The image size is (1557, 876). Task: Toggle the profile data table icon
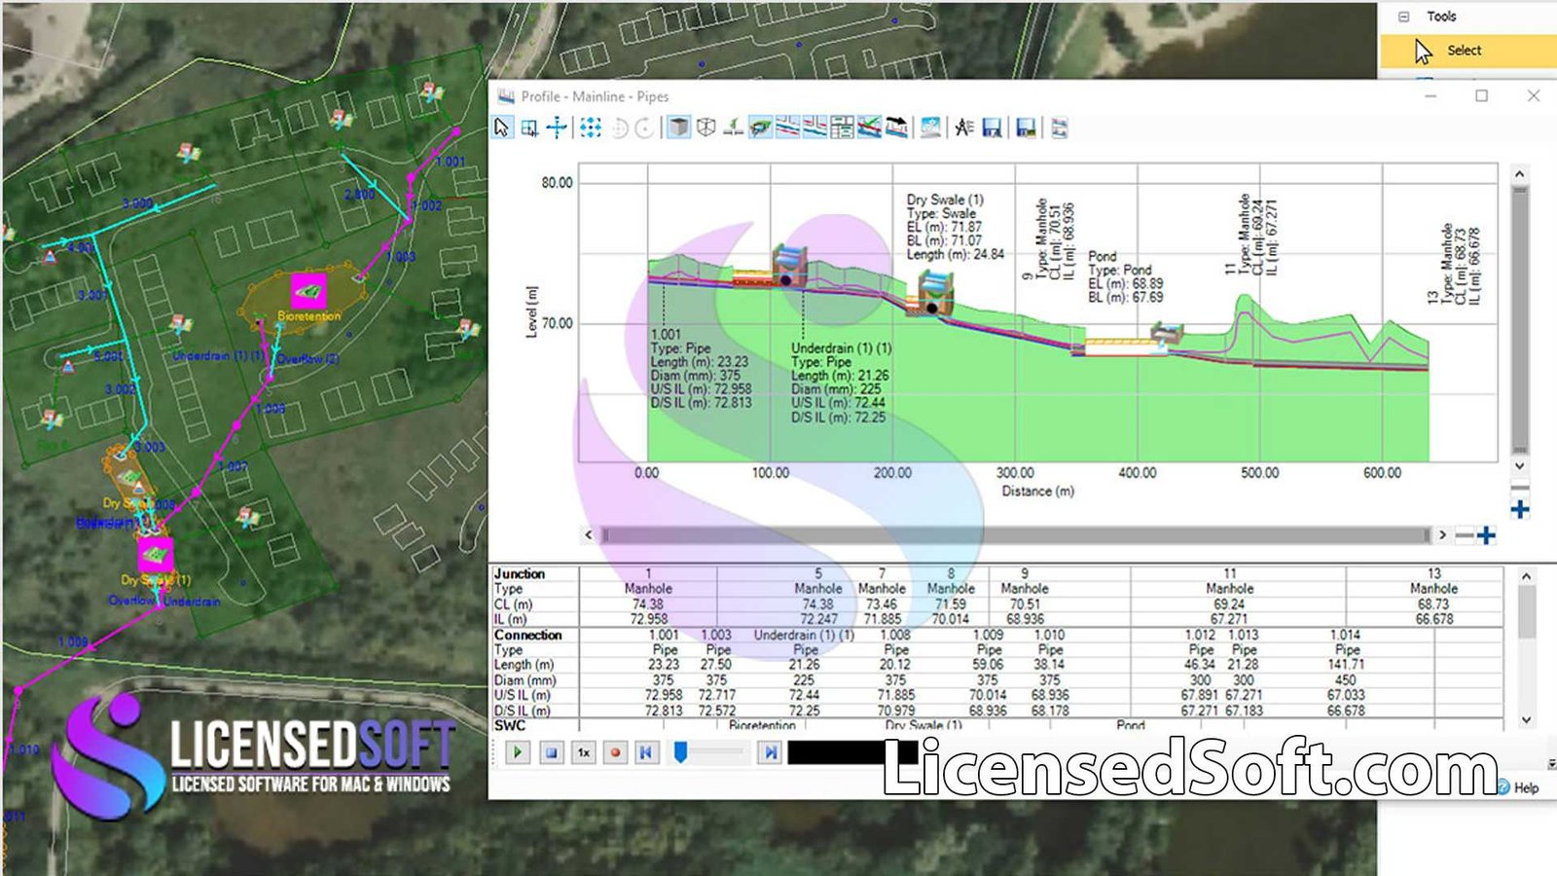click(843, 128)
